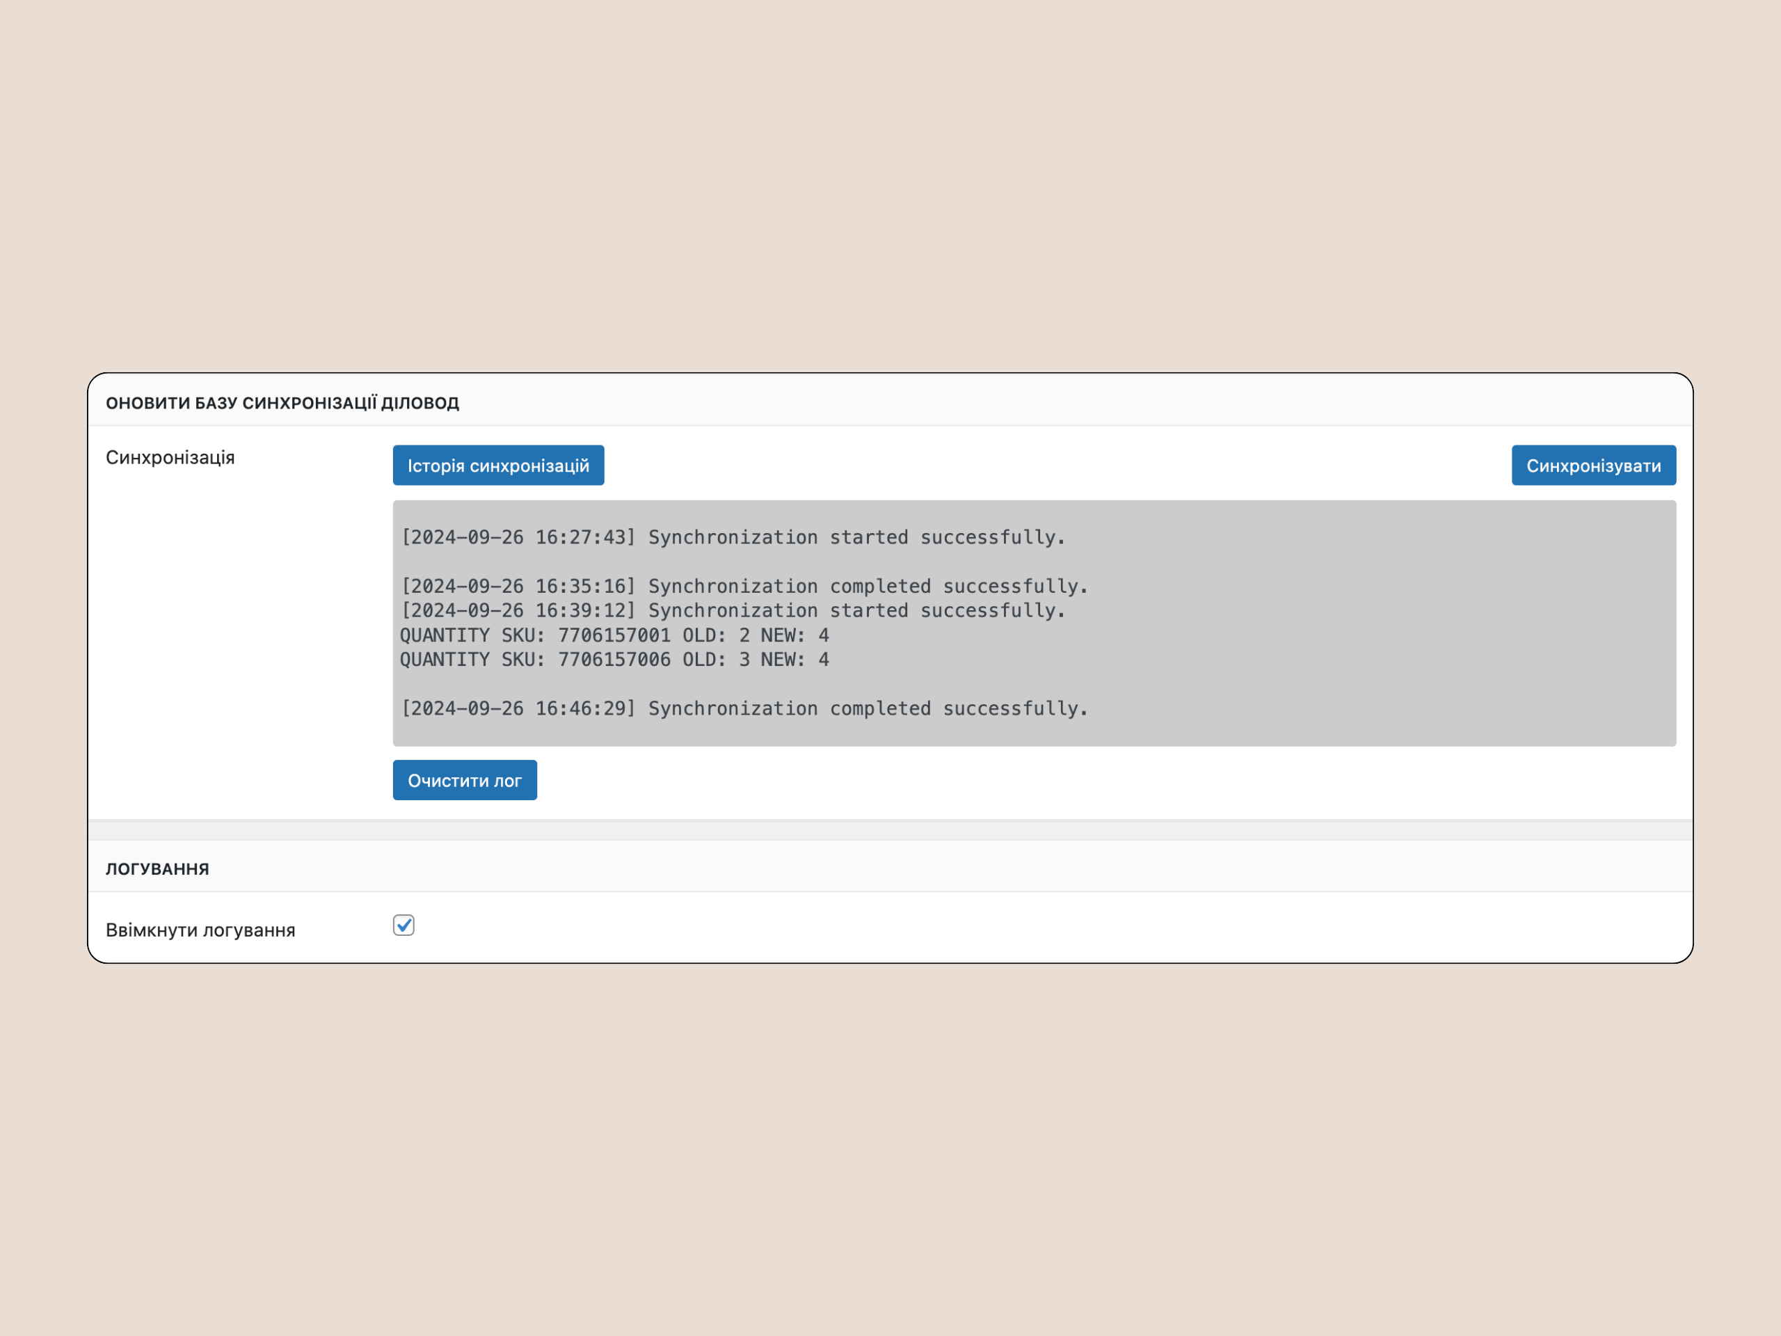This screenshot has height=1336, width=1781.
Task: Click the ЛОГУВАННЯ section header
Action: tap(157, 869)
